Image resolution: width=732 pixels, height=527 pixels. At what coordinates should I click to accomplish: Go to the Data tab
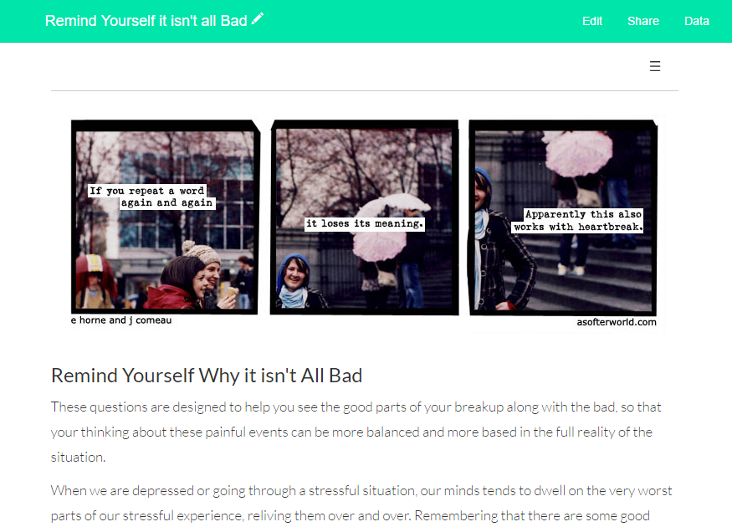697,21
